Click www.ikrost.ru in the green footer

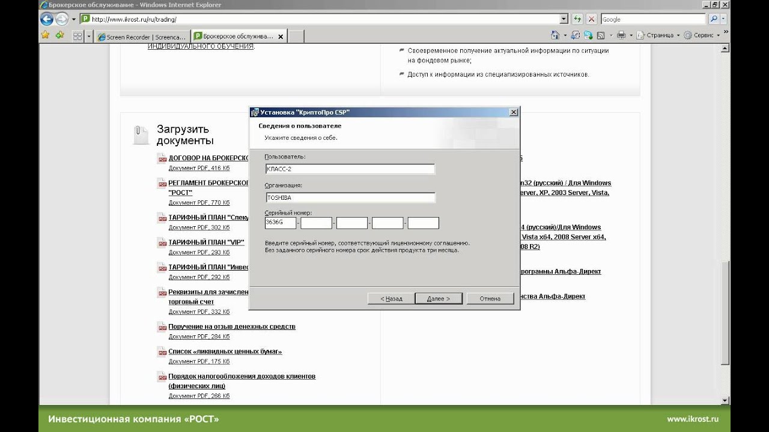tap(693, 419)
